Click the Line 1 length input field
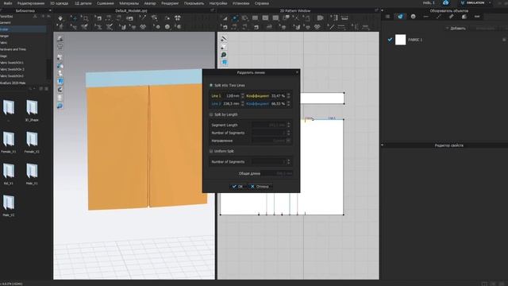The image size is (508, 286). tap(231, 96)
